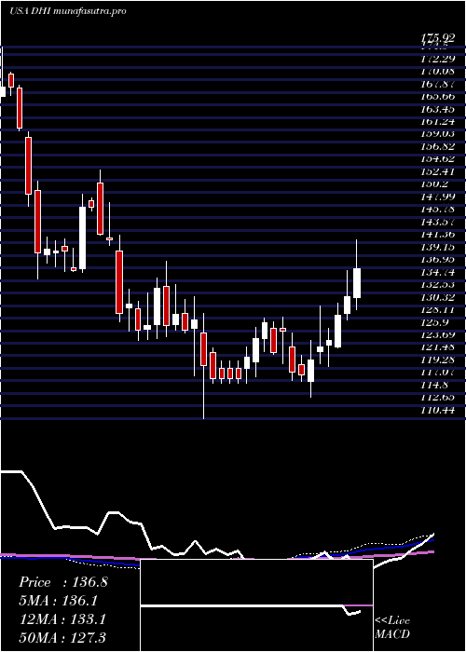Click the 152.41 price axis label
Image resolution: width=466 pixels, height=652 pixels.
click(x=437, y=171)
